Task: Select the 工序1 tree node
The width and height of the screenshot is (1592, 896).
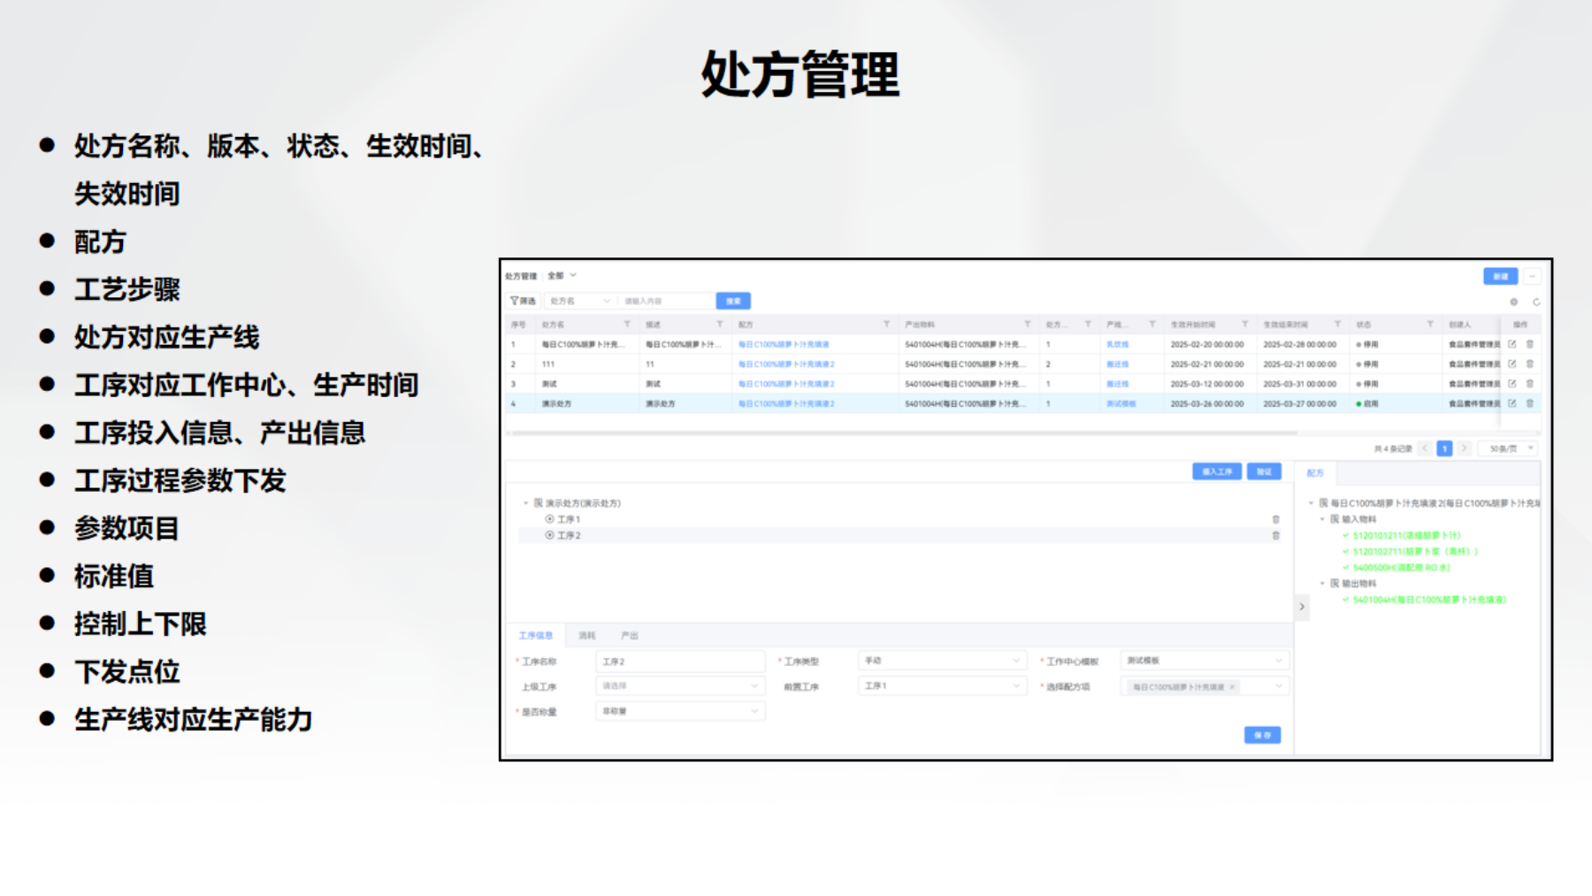Action: click(569, 519)
